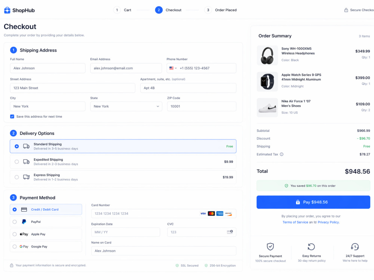The image size is (374, 280).
Task: Select Order Placed step 3
Action: point(220,10)
